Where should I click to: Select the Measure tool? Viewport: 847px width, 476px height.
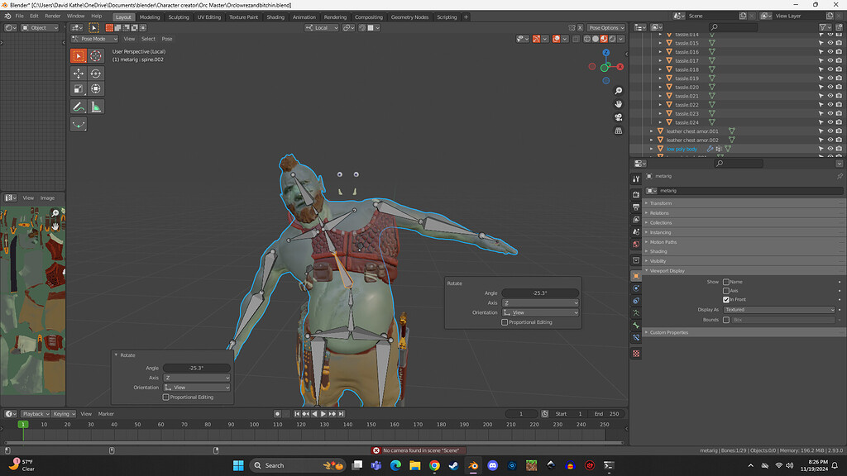tap(96, 106)
